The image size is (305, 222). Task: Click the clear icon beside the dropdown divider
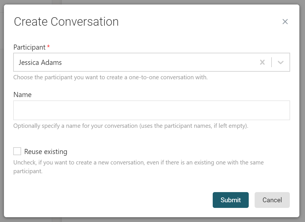point(262,62)
